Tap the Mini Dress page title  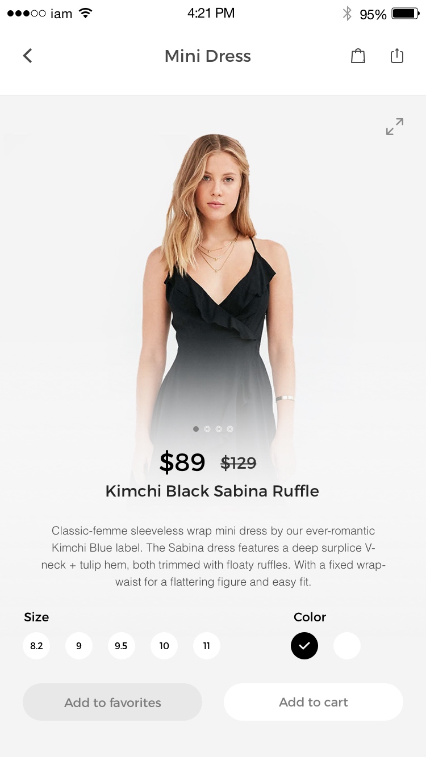click(208, 56)
